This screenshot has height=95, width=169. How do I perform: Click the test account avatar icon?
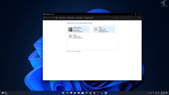pyautogui.click(x=96, y=29)
